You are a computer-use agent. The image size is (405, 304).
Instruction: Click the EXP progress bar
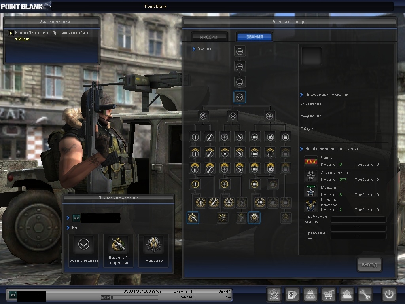[x=134, y=297]
